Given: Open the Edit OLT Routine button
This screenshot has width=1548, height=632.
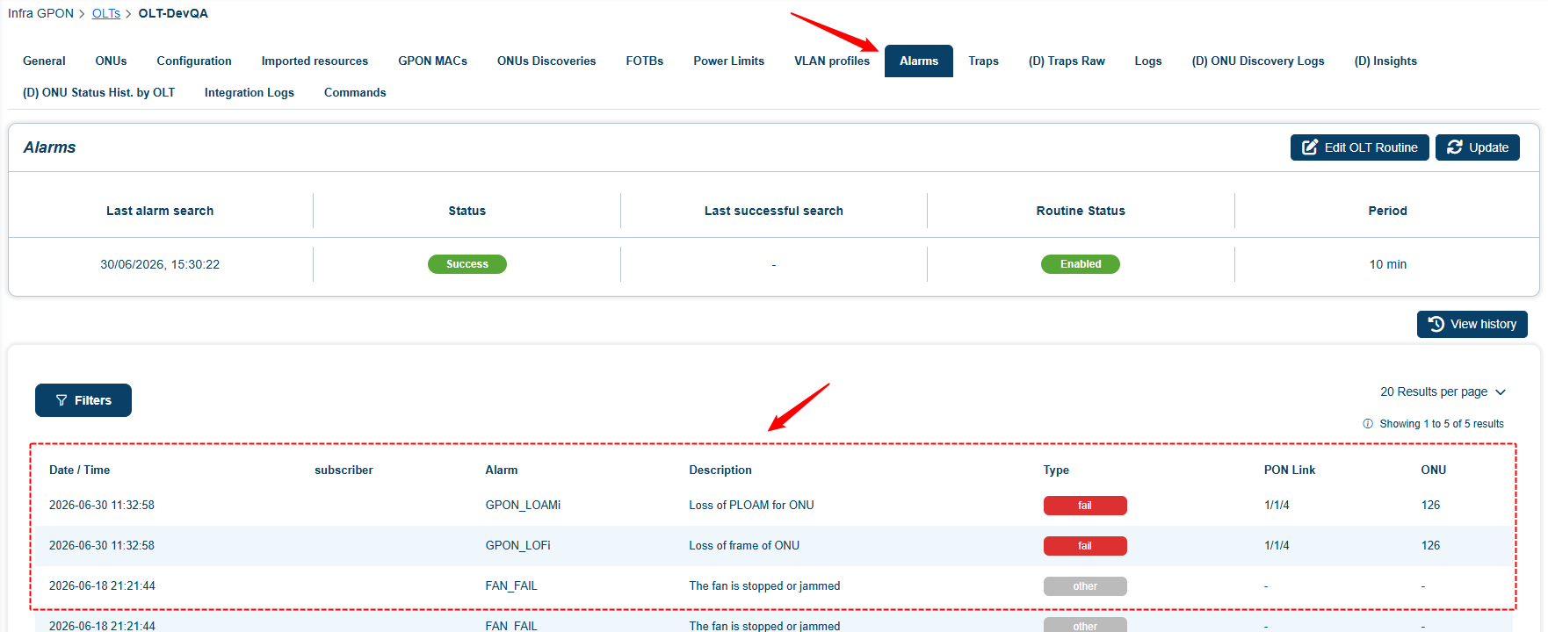Looking at the screenshot, I should coord(1359,147).
